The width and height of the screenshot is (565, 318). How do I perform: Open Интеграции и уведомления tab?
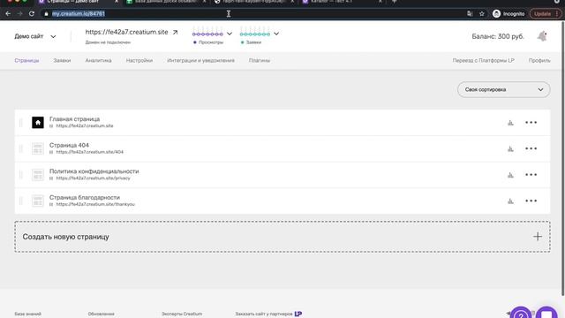[200, 61]
